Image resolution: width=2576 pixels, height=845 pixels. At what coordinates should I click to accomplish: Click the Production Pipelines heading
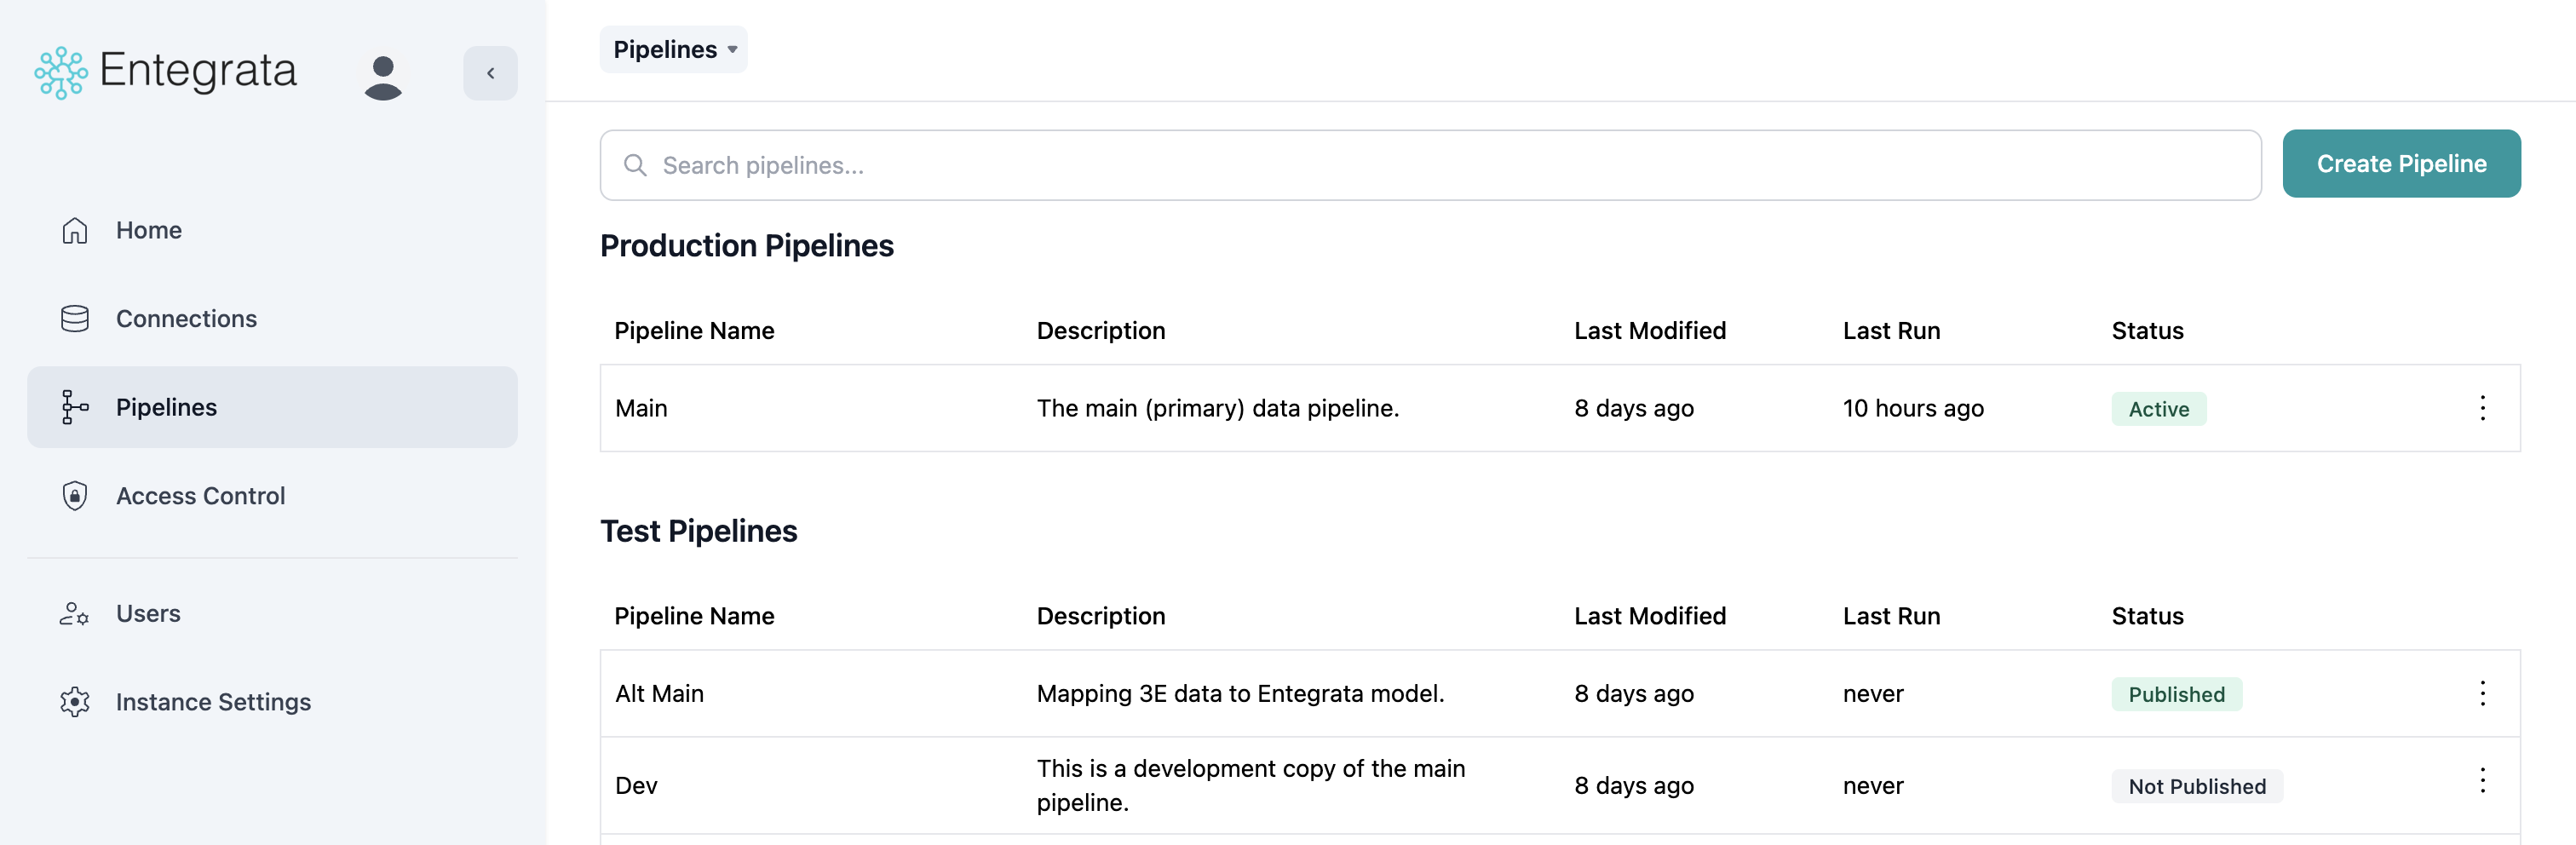coord(747,246)
